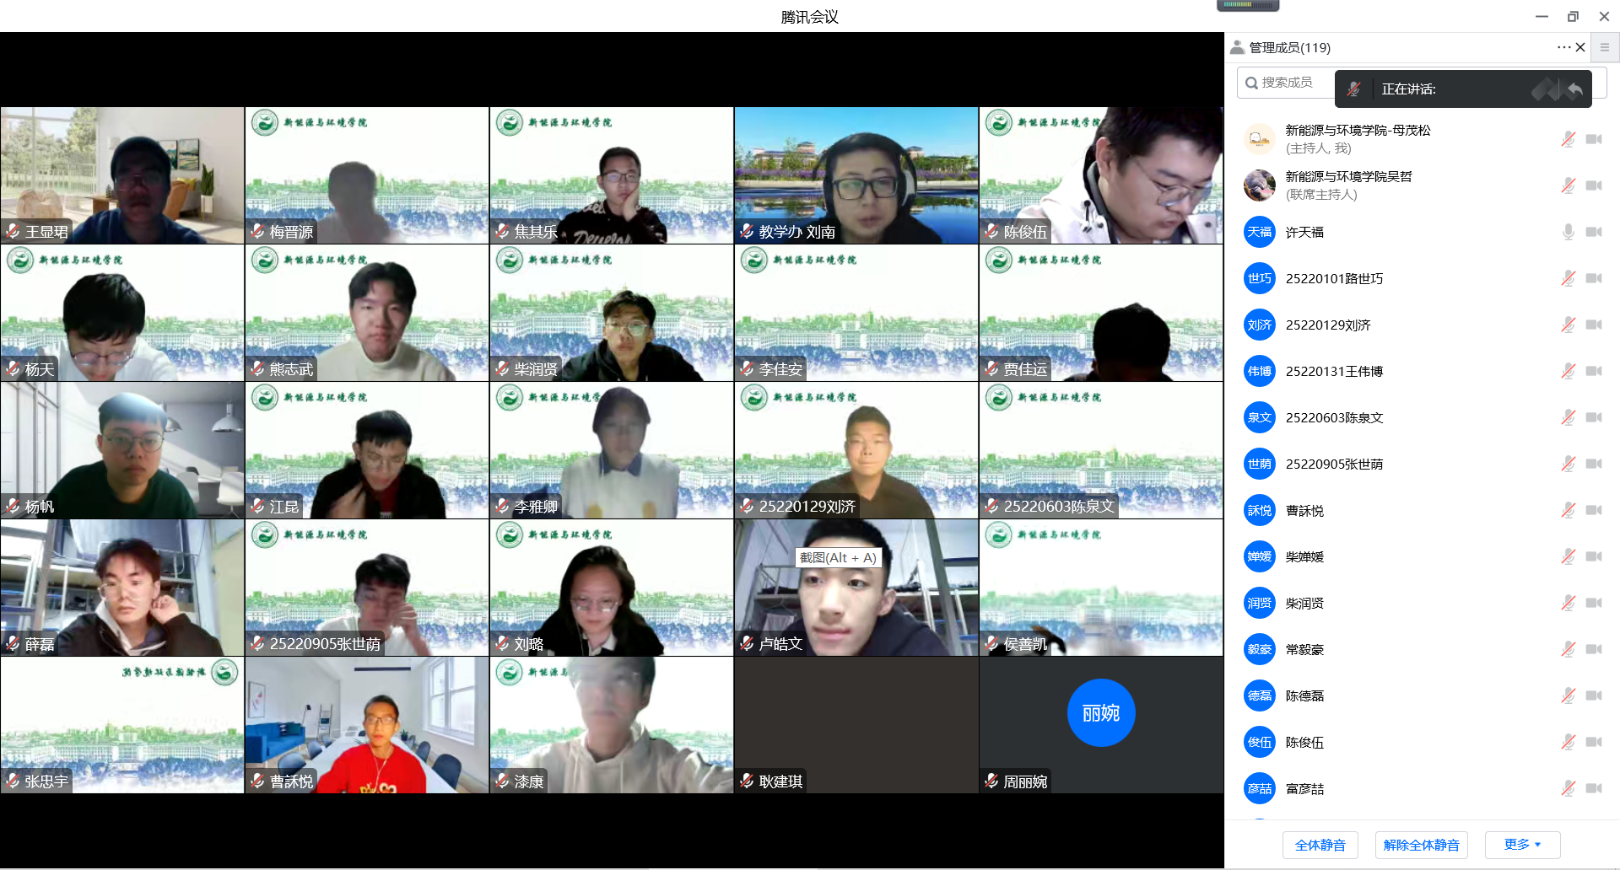
Task: Click 许天福's blue avatar in member list
Action: pos(1259,232)
